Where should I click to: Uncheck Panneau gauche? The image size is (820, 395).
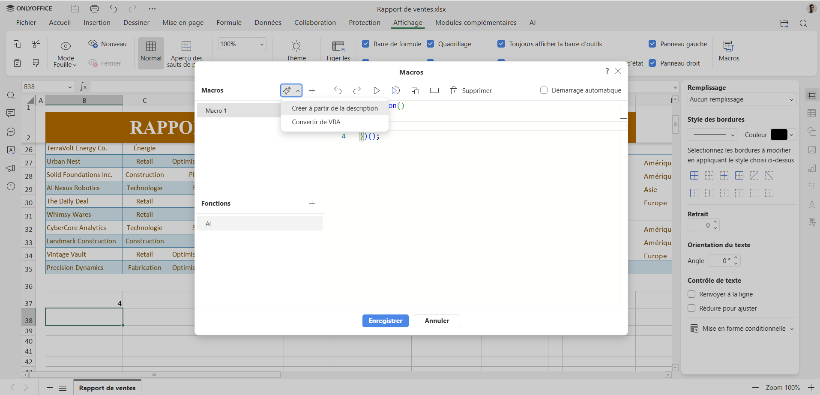coord(652,44)
